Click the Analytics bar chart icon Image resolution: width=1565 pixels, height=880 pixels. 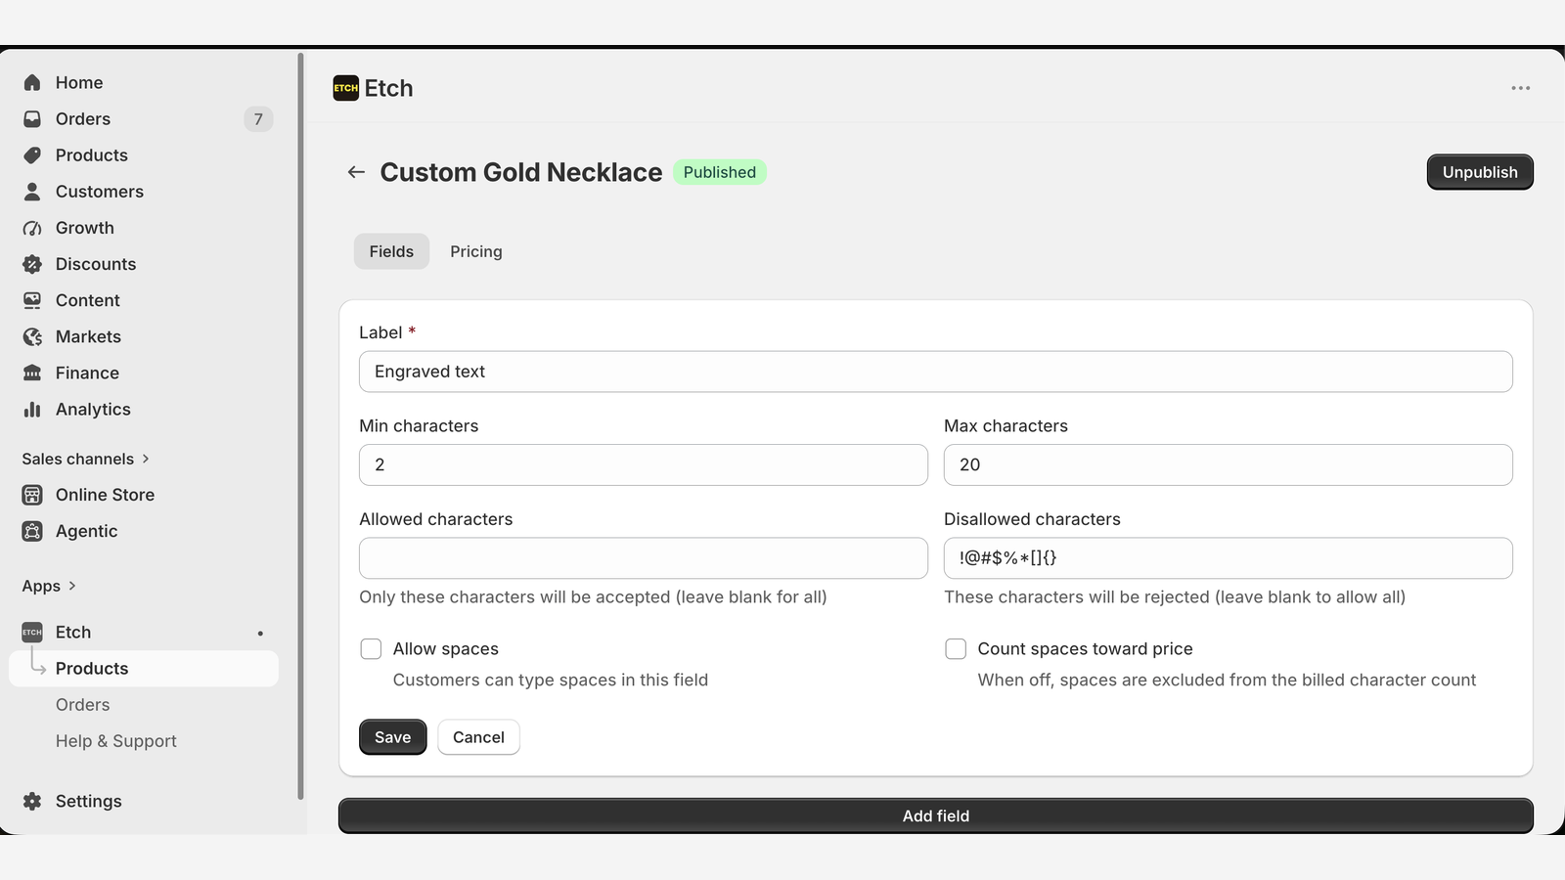click(x=32, y=410)
